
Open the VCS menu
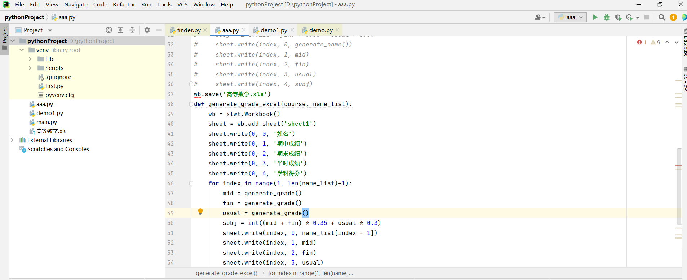pos(182,4)
